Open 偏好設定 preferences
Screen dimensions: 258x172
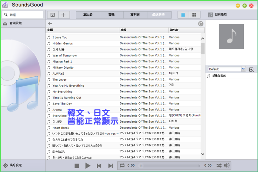click(x=13, y=165)
